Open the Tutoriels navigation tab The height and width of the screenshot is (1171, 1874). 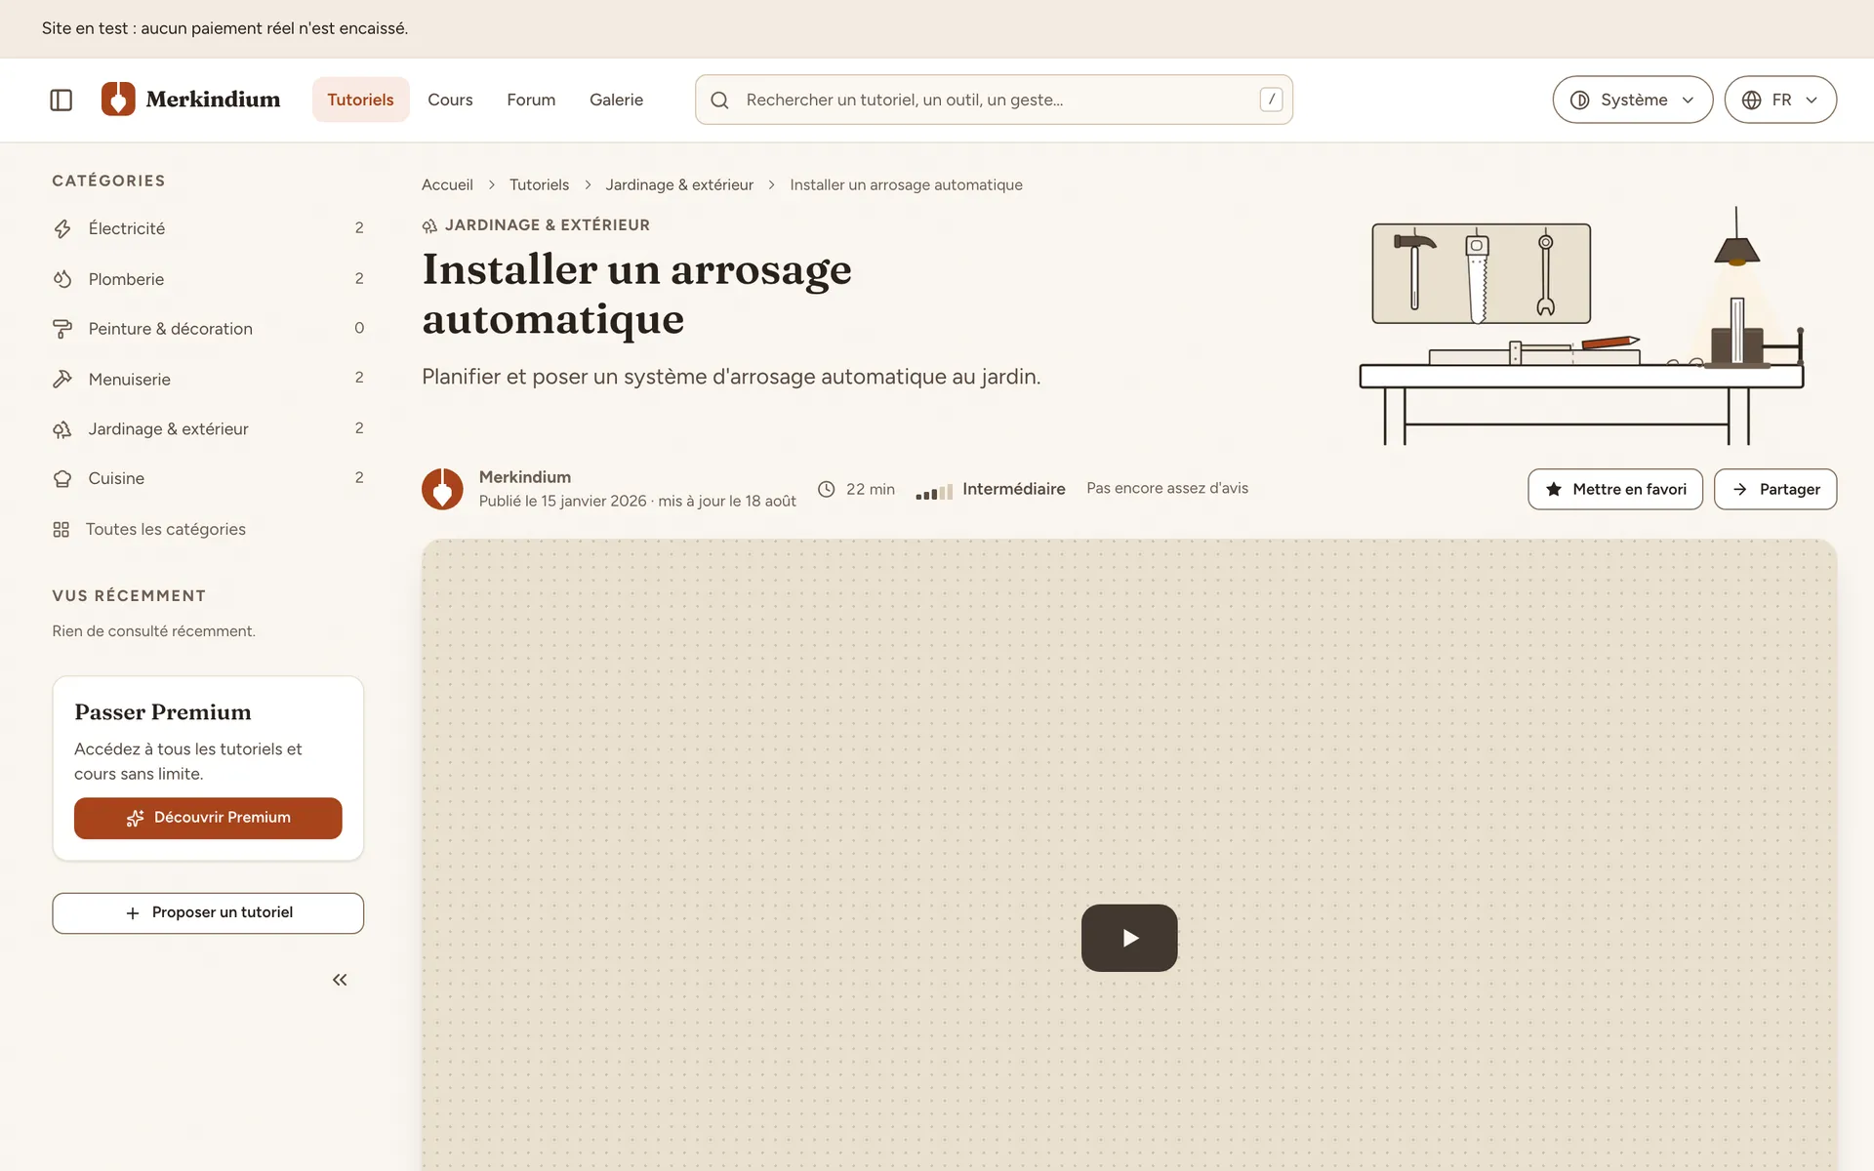(360, 100)
